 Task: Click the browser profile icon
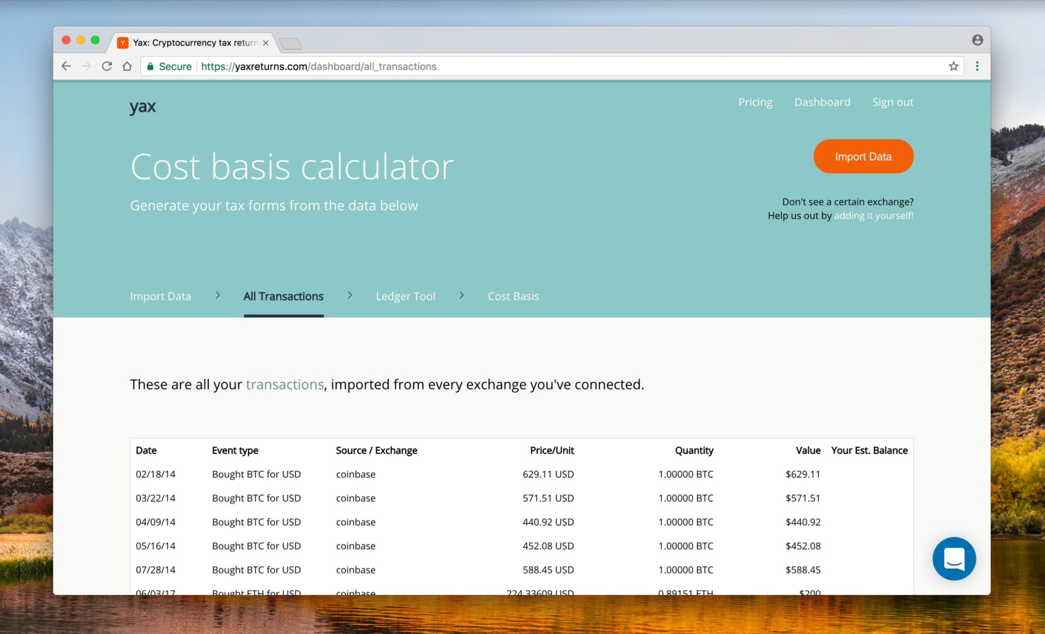(977, 40)
